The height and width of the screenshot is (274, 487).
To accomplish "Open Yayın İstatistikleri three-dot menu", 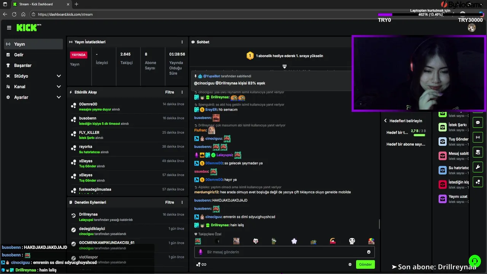I will (182, 42).
